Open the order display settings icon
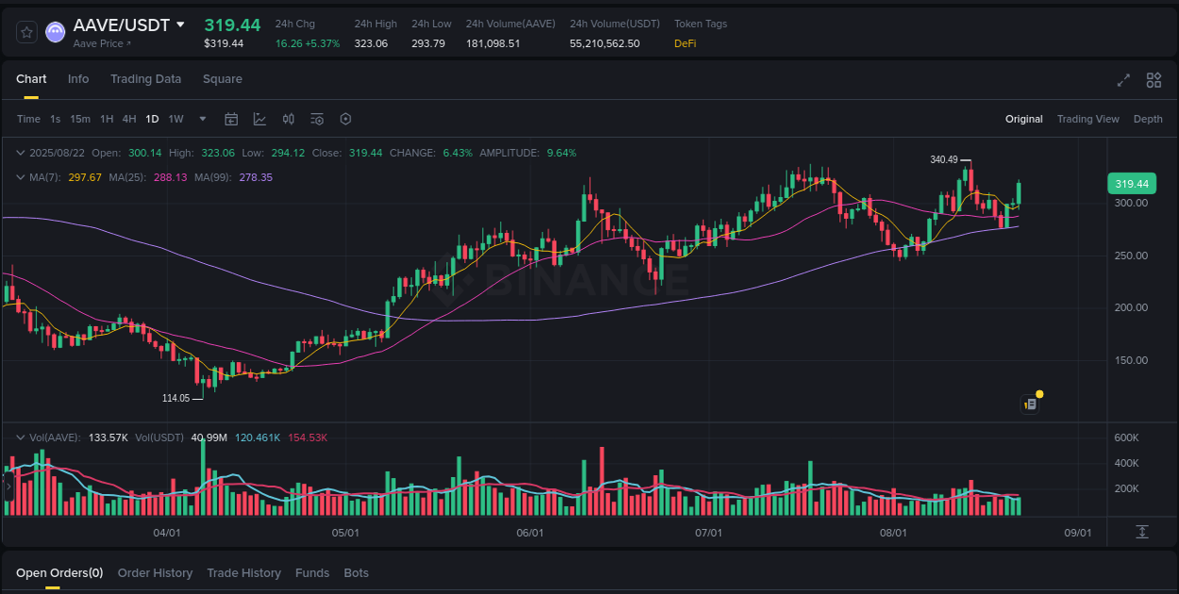Screen dimensions: 1179x594 317,119
